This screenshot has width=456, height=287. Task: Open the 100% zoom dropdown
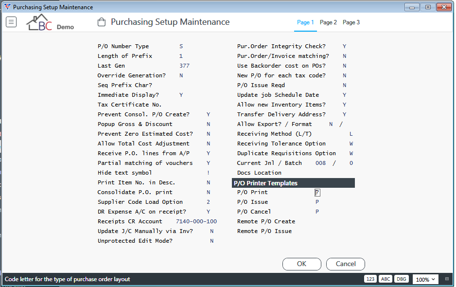425,279
